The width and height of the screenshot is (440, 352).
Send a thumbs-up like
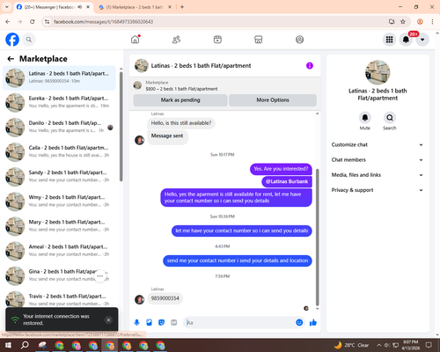click(313, 323)
